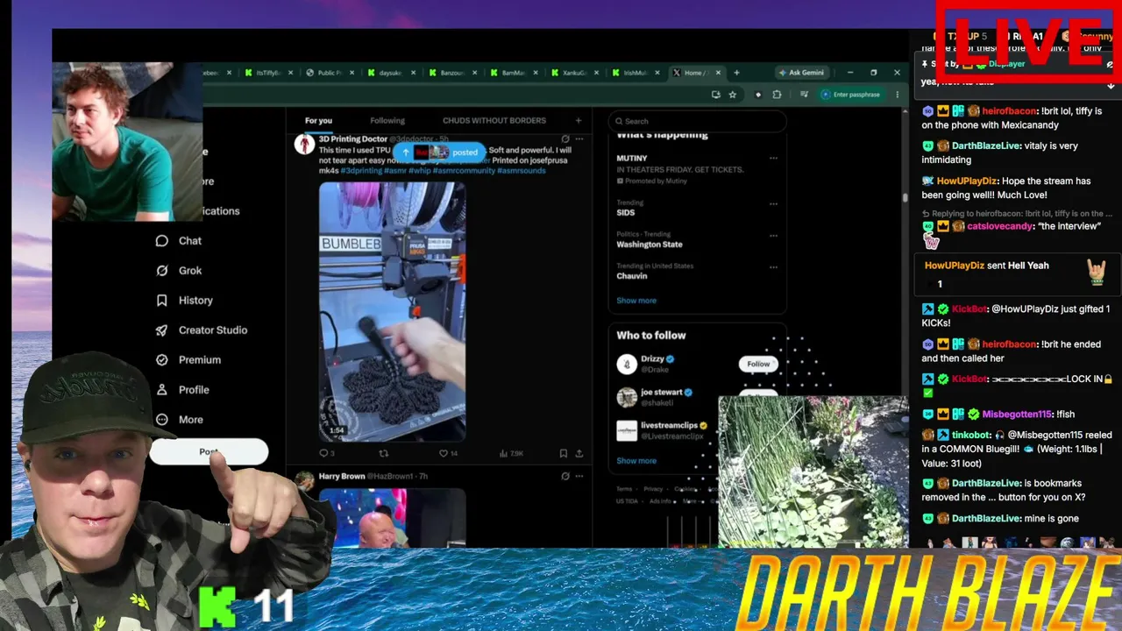This screenshot has width=1122, height=631.
Task: Open a new browser tab
Action: coord(736,73)
